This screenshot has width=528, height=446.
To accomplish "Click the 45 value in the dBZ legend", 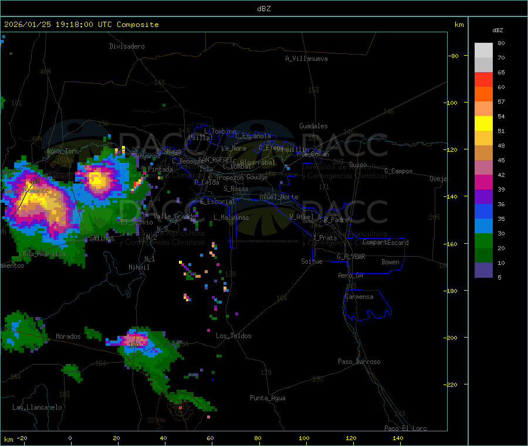I will [x=501, y=160].
